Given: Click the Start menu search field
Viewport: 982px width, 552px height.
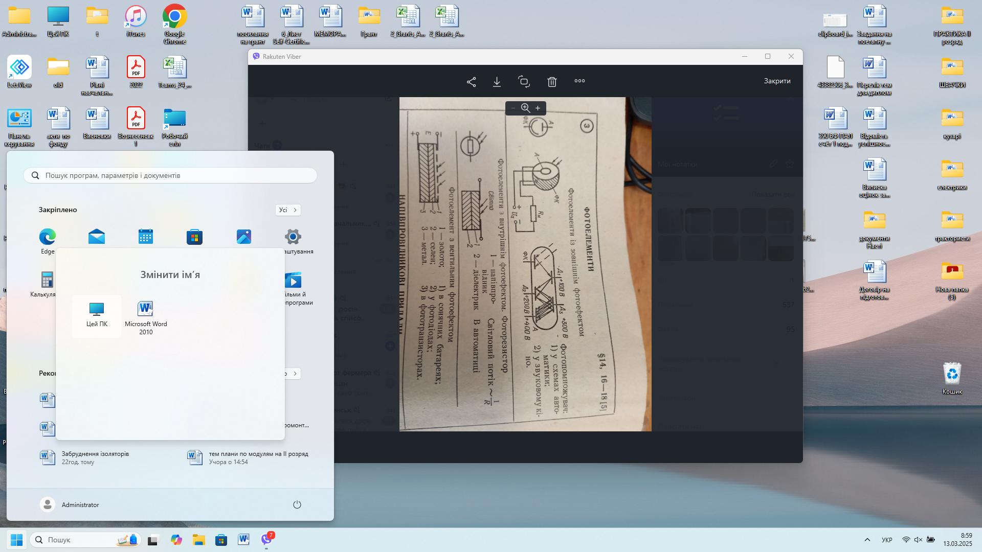Looking at the screenshot, I should coord(170,175).
